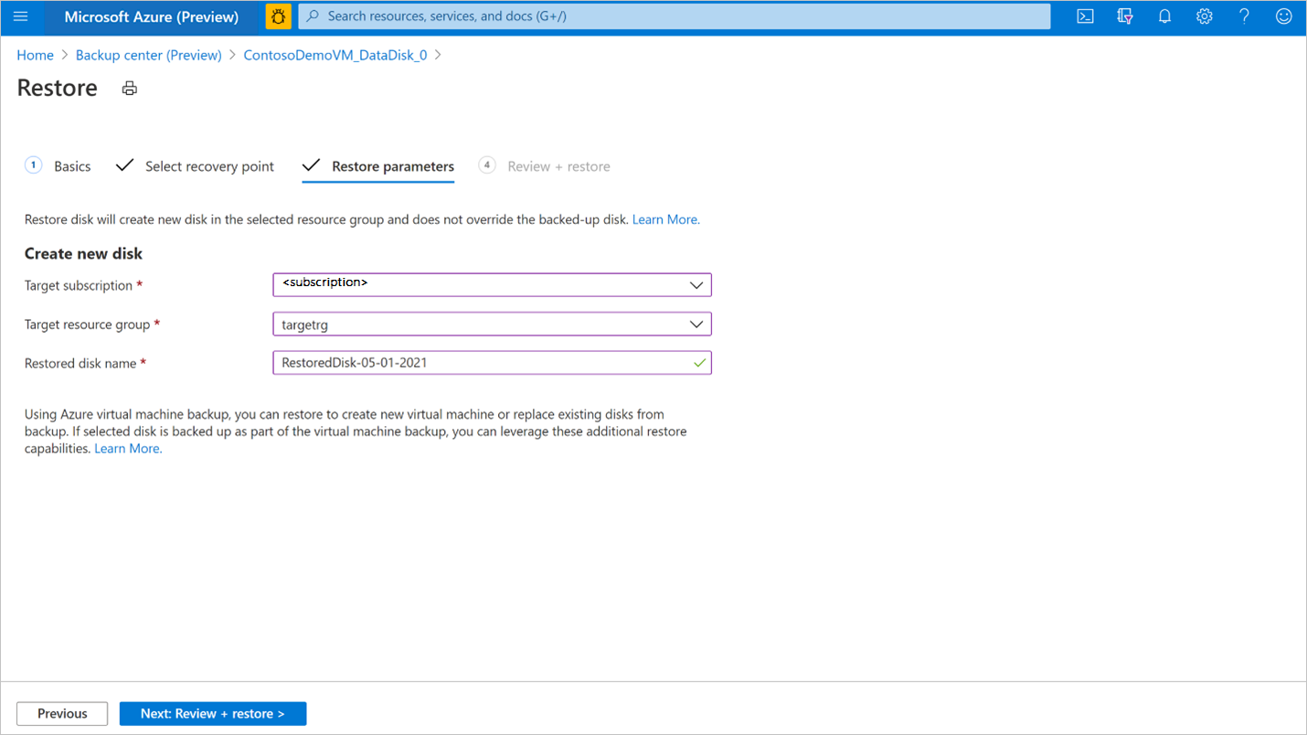Go to Home breadcrumb
Screen dimensions: 1307x735
(35, 55)
